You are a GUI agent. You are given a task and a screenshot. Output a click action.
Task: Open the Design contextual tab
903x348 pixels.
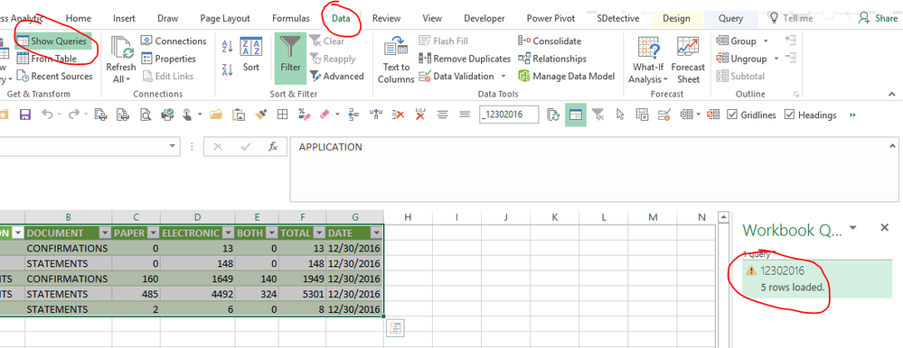677,18
